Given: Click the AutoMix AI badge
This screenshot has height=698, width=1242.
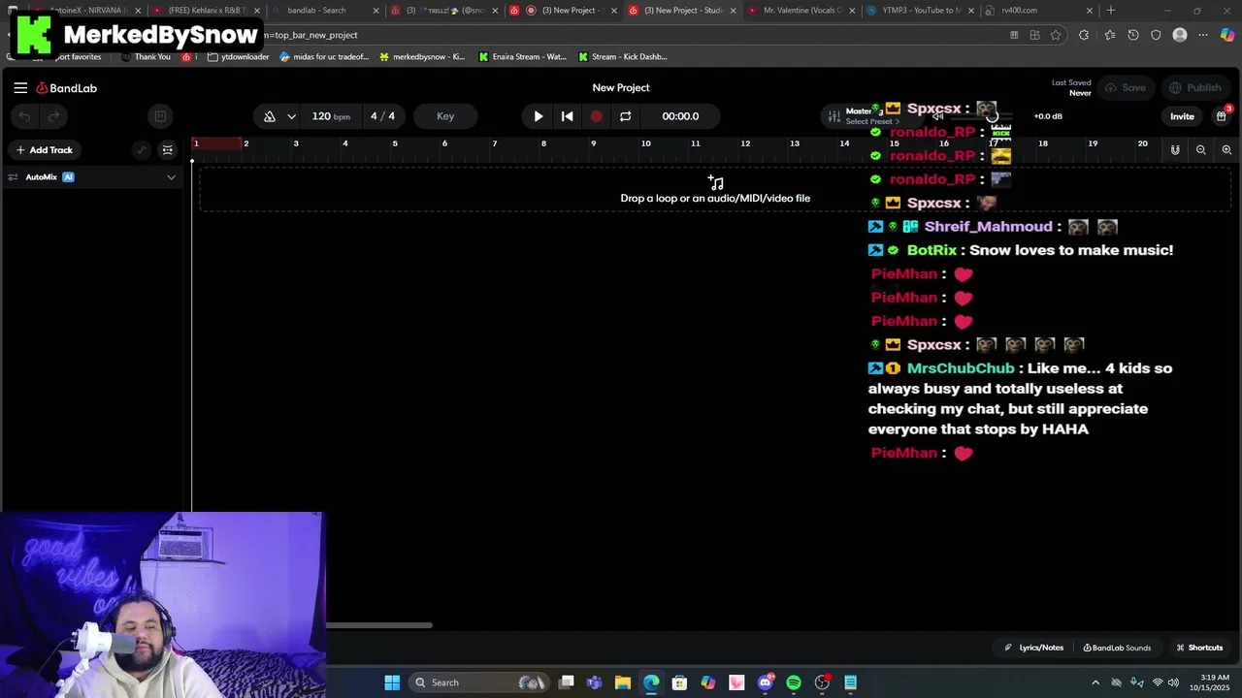Looking at the screenshot, I should click(x=68, y=177).
